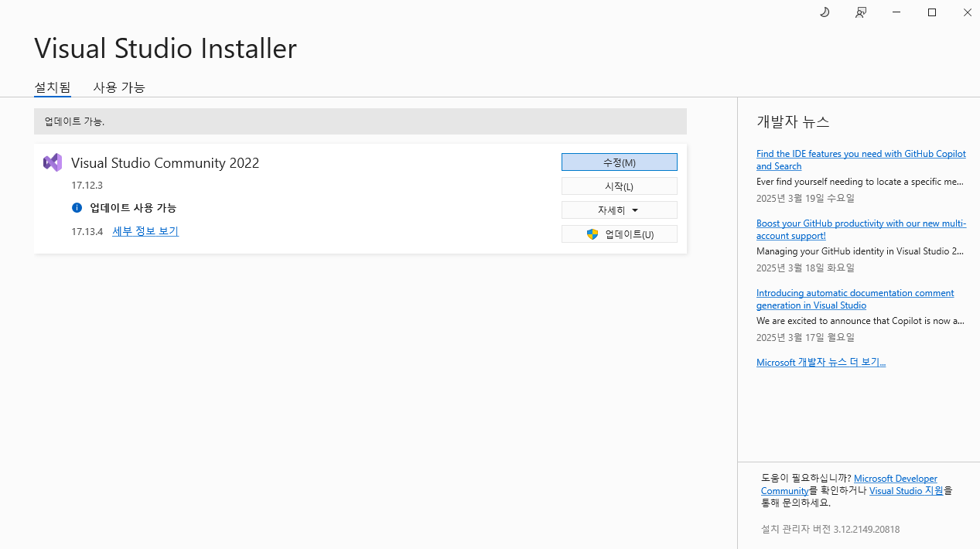Click the 업데이트 가능. notification banner

point(360,121)
